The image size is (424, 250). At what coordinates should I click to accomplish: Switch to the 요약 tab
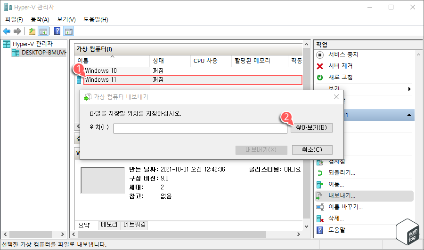84,225
